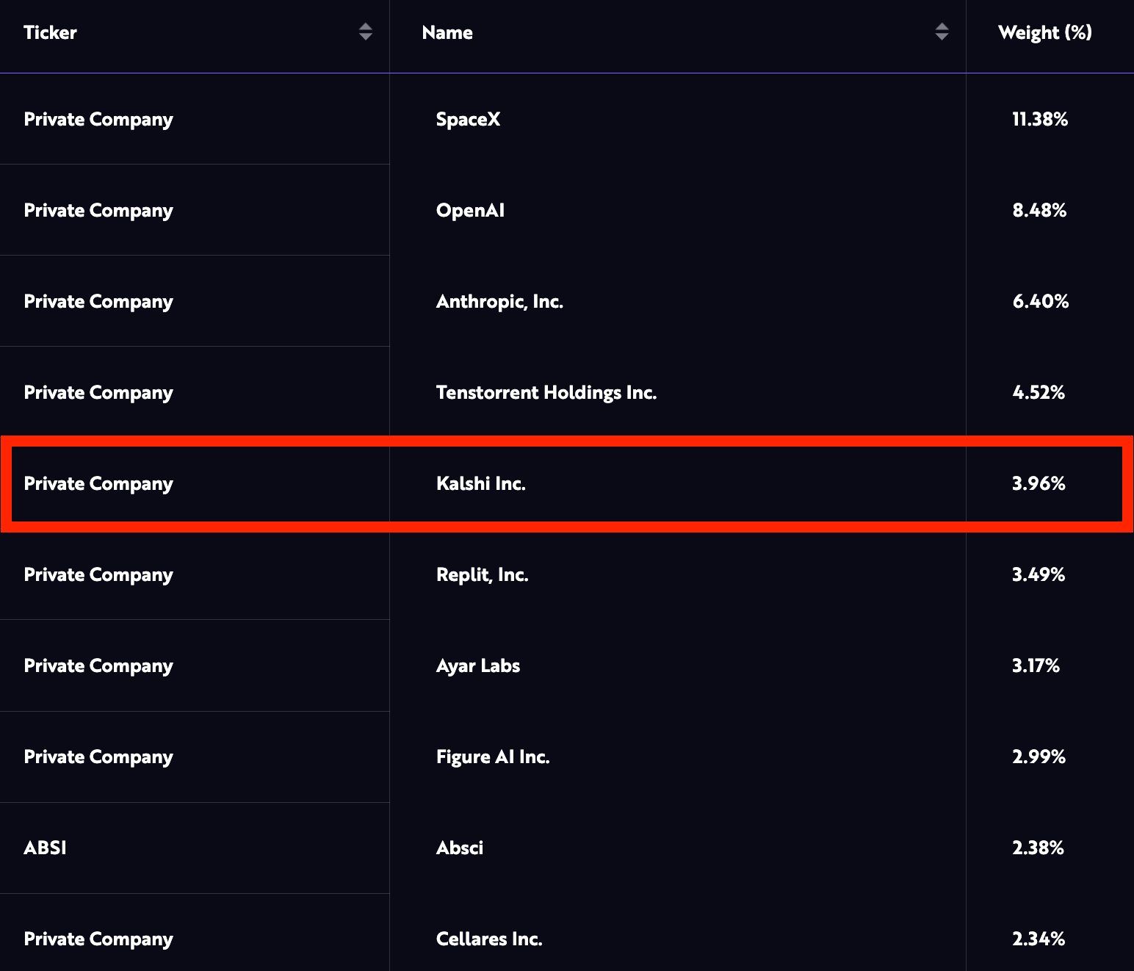Click Private Company ticker in Figure AI row
This screenshot has height=971, width=1134.
98,757
